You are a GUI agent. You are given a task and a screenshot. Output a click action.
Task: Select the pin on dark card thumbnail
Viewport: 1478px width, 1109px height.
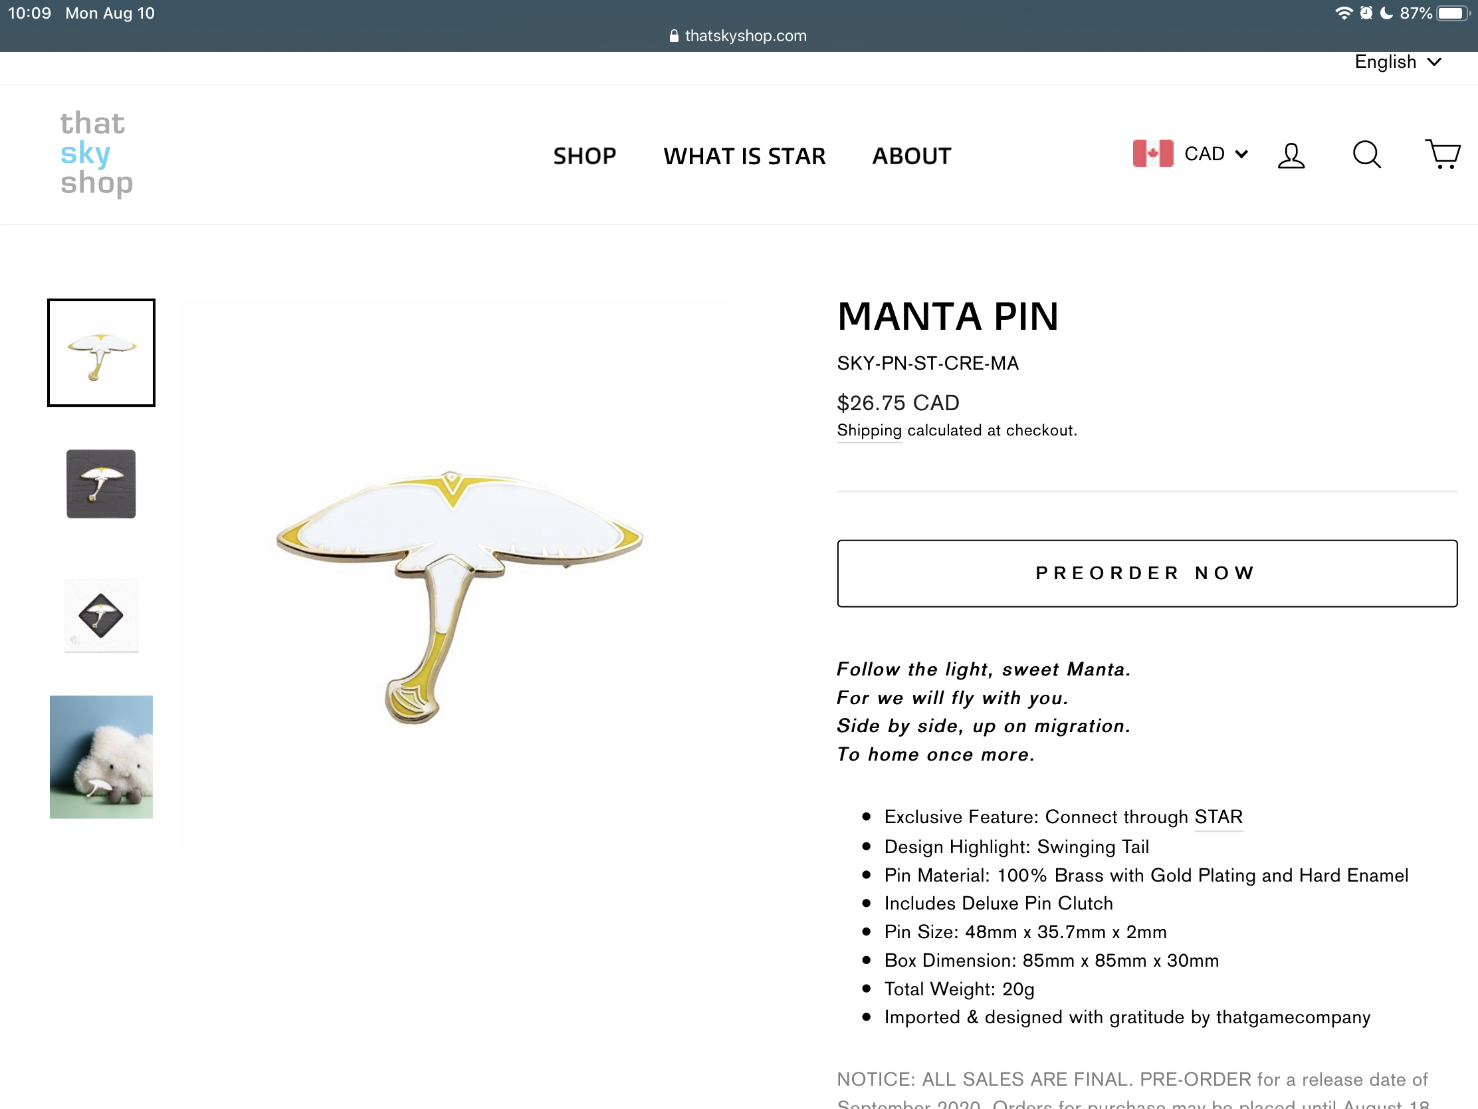coord(101,483)
